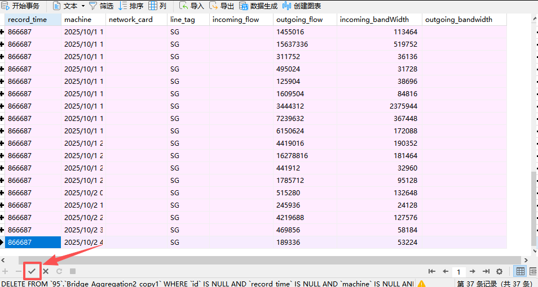Go to first page of records
Screen dimensions: 538x287
pos(432,271)
